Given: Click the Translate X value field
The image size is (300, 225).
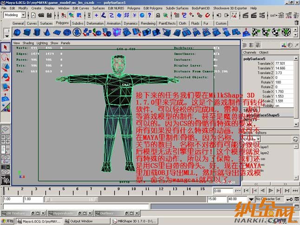Looking at the screenshot, I should [x=284, y=64].
